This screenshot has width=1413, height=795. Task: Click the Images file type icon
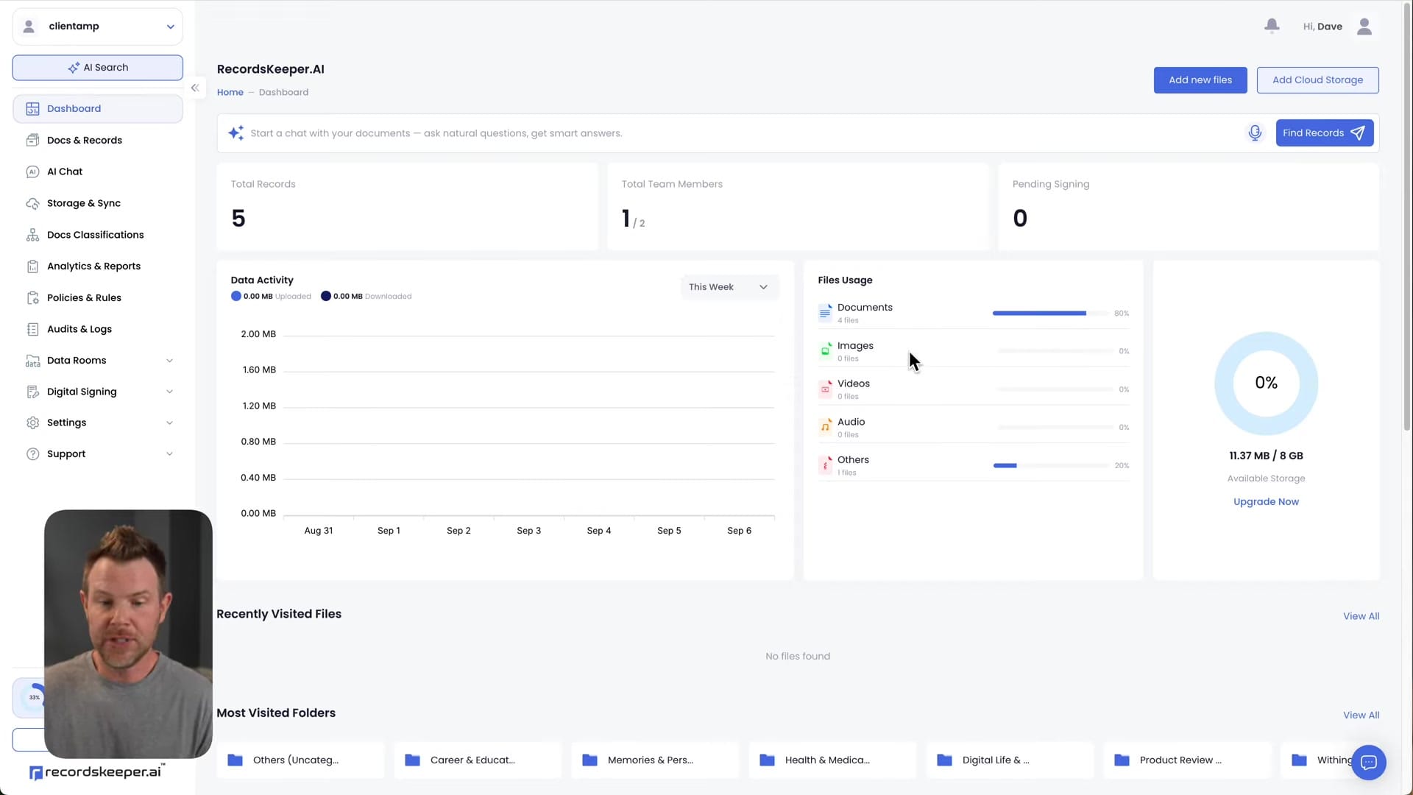pyautogui.click(x=826, y=350)
